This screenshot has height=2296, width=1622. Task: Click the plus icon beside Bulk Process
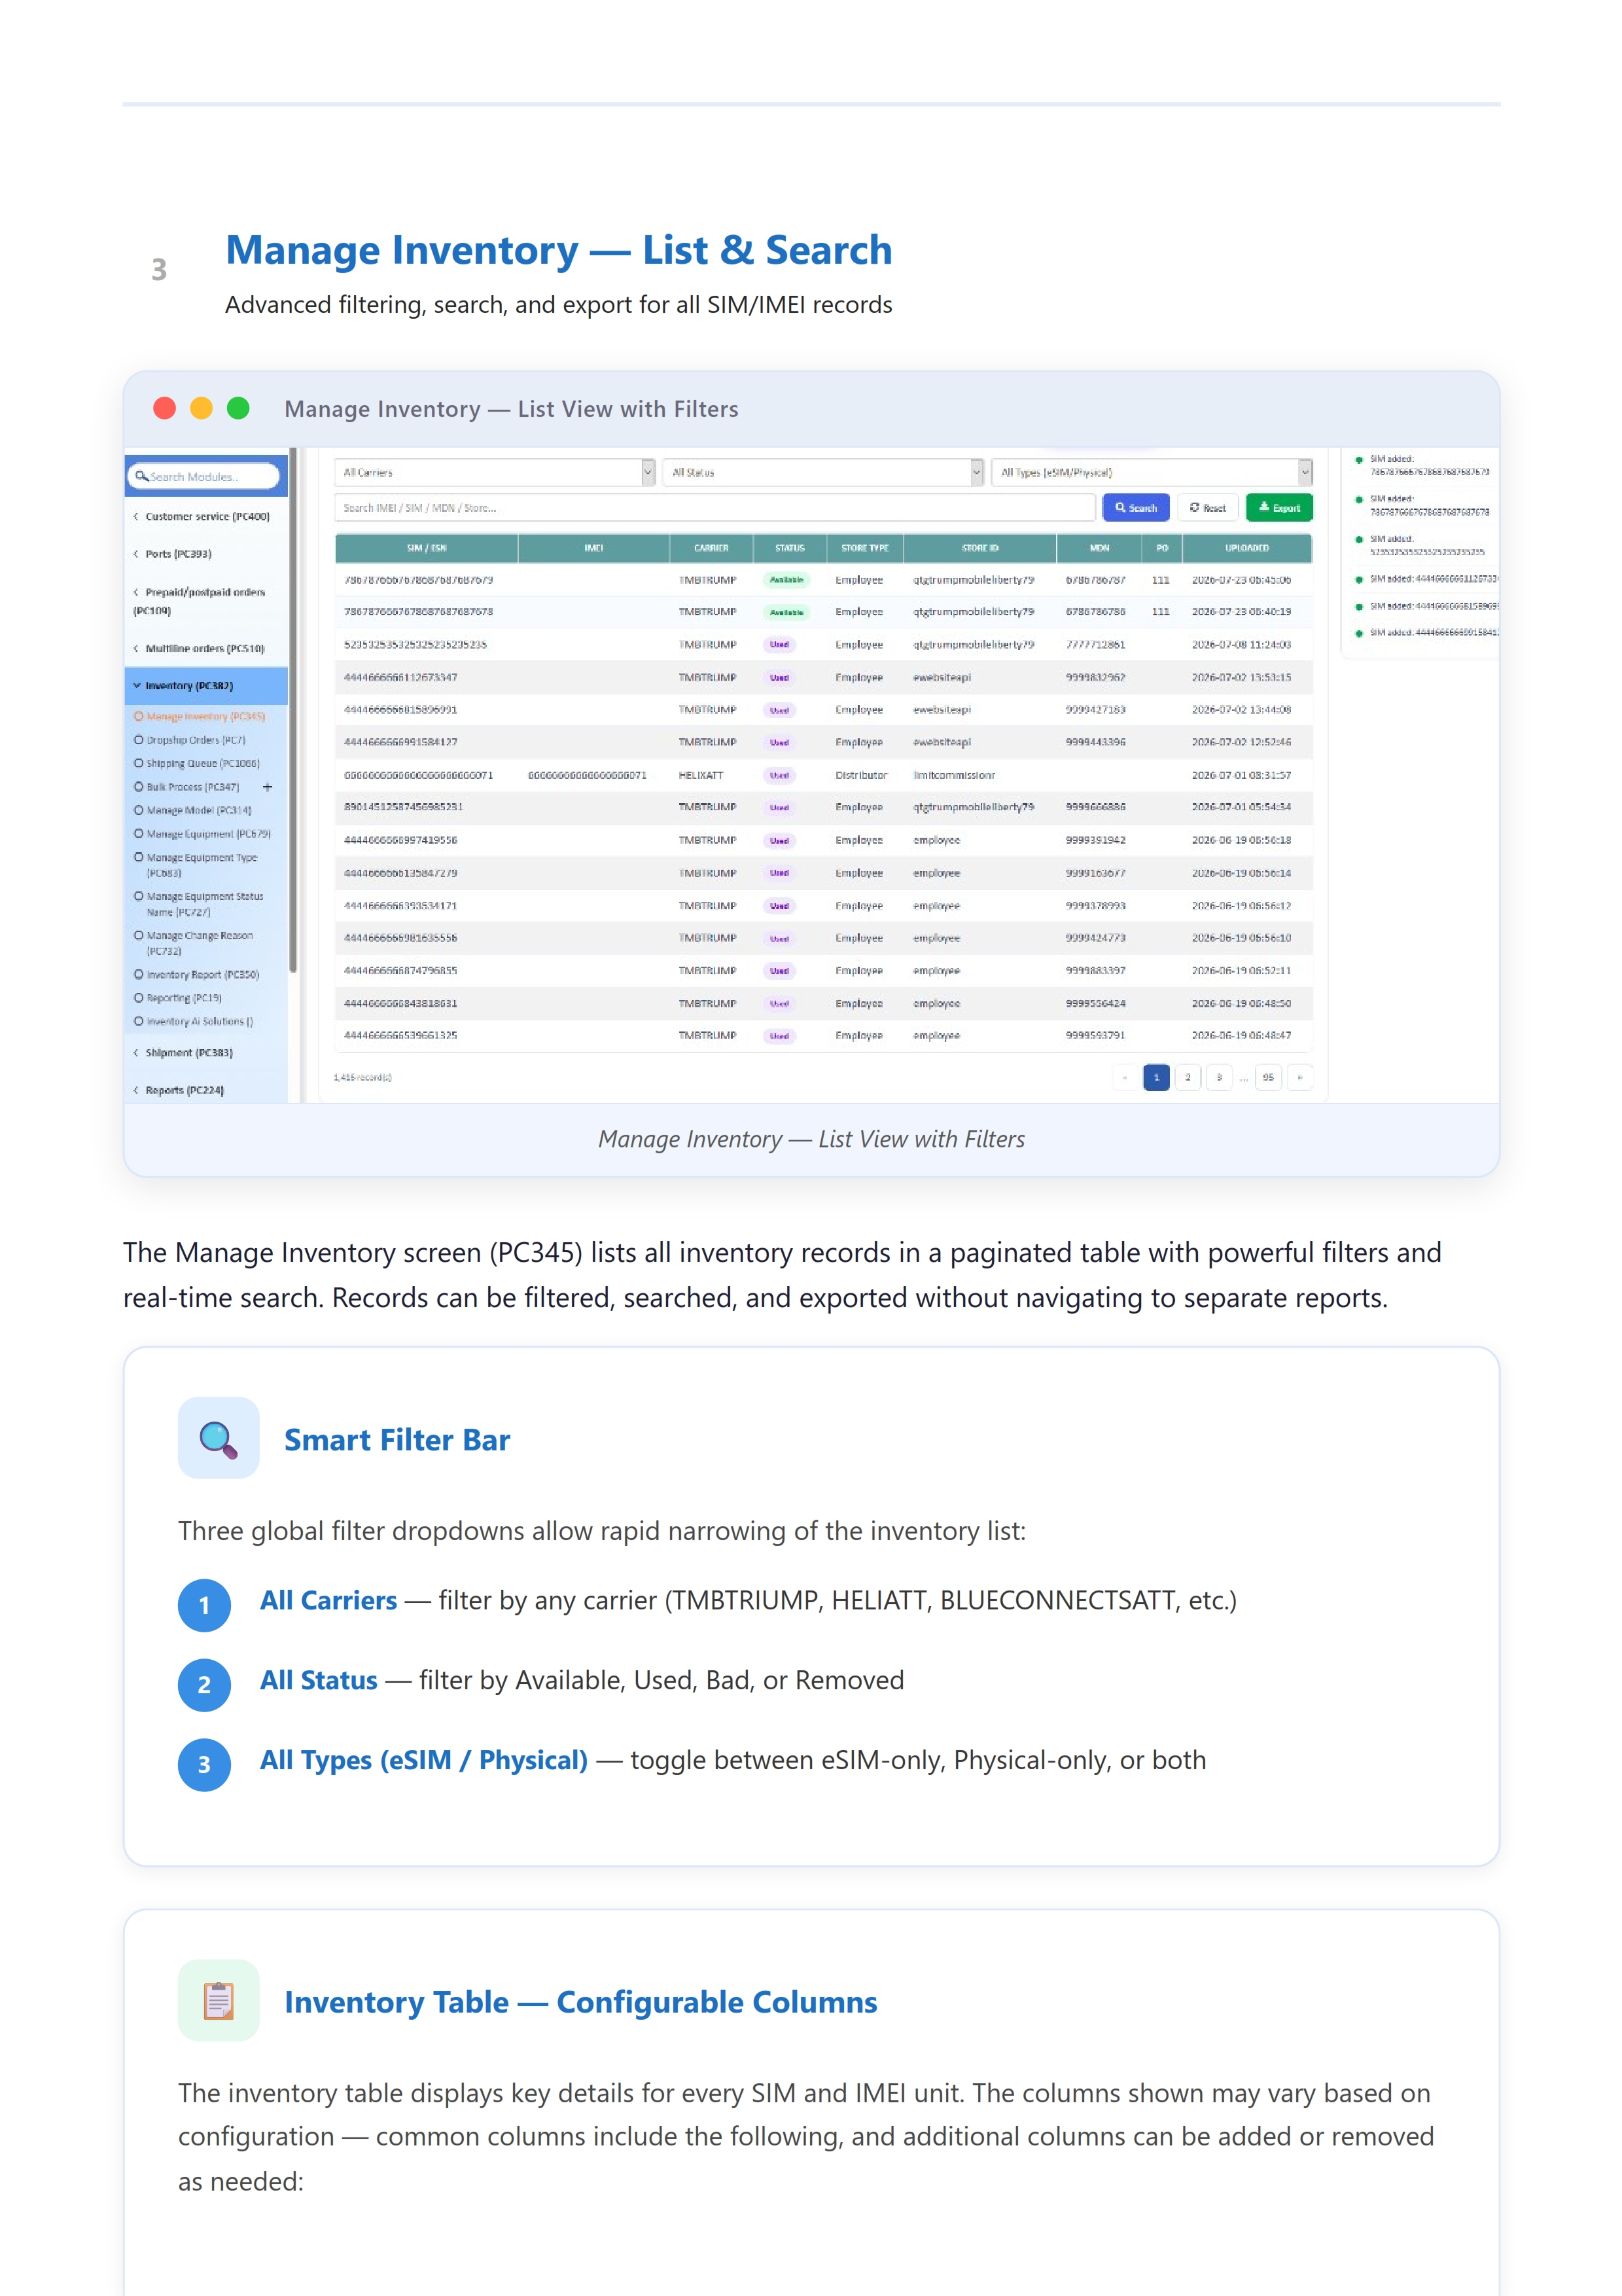point(267,787)
